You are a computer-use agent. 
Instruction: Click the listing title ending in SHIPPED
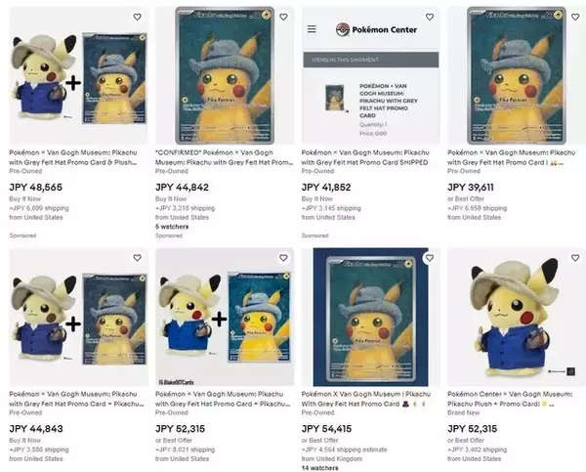coord(369,157)
